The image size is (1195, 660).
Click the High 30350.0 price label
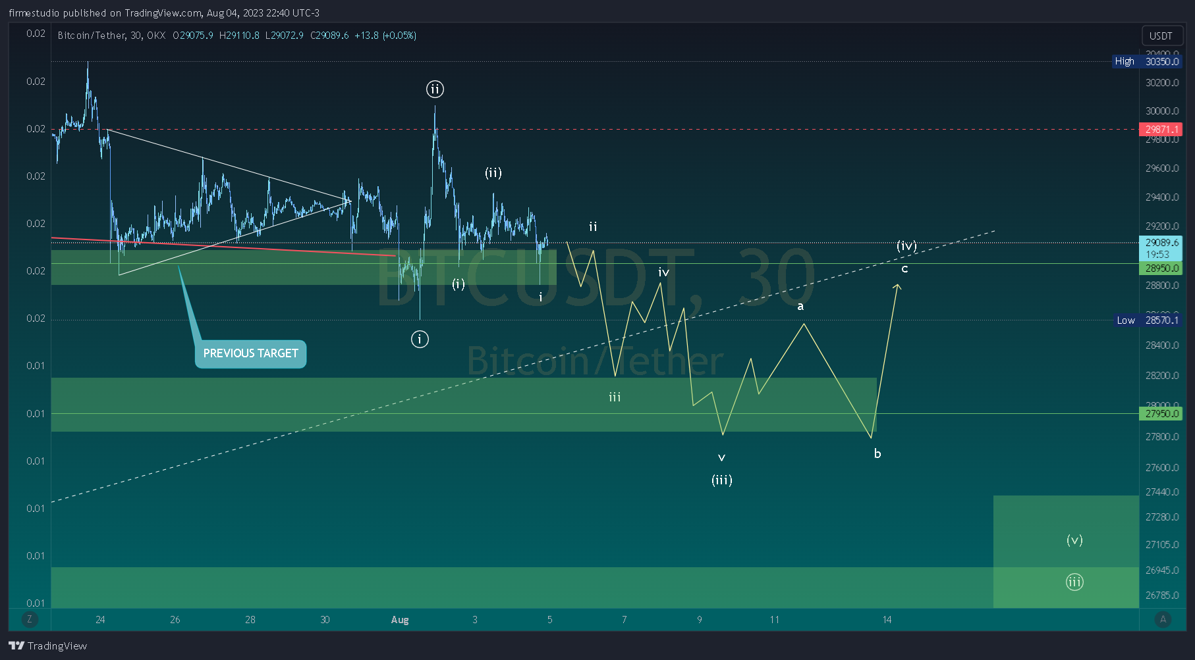point(1147,61)
